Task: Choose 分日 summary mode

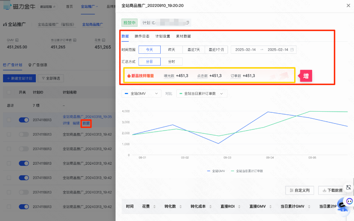Action: point(150,61)
